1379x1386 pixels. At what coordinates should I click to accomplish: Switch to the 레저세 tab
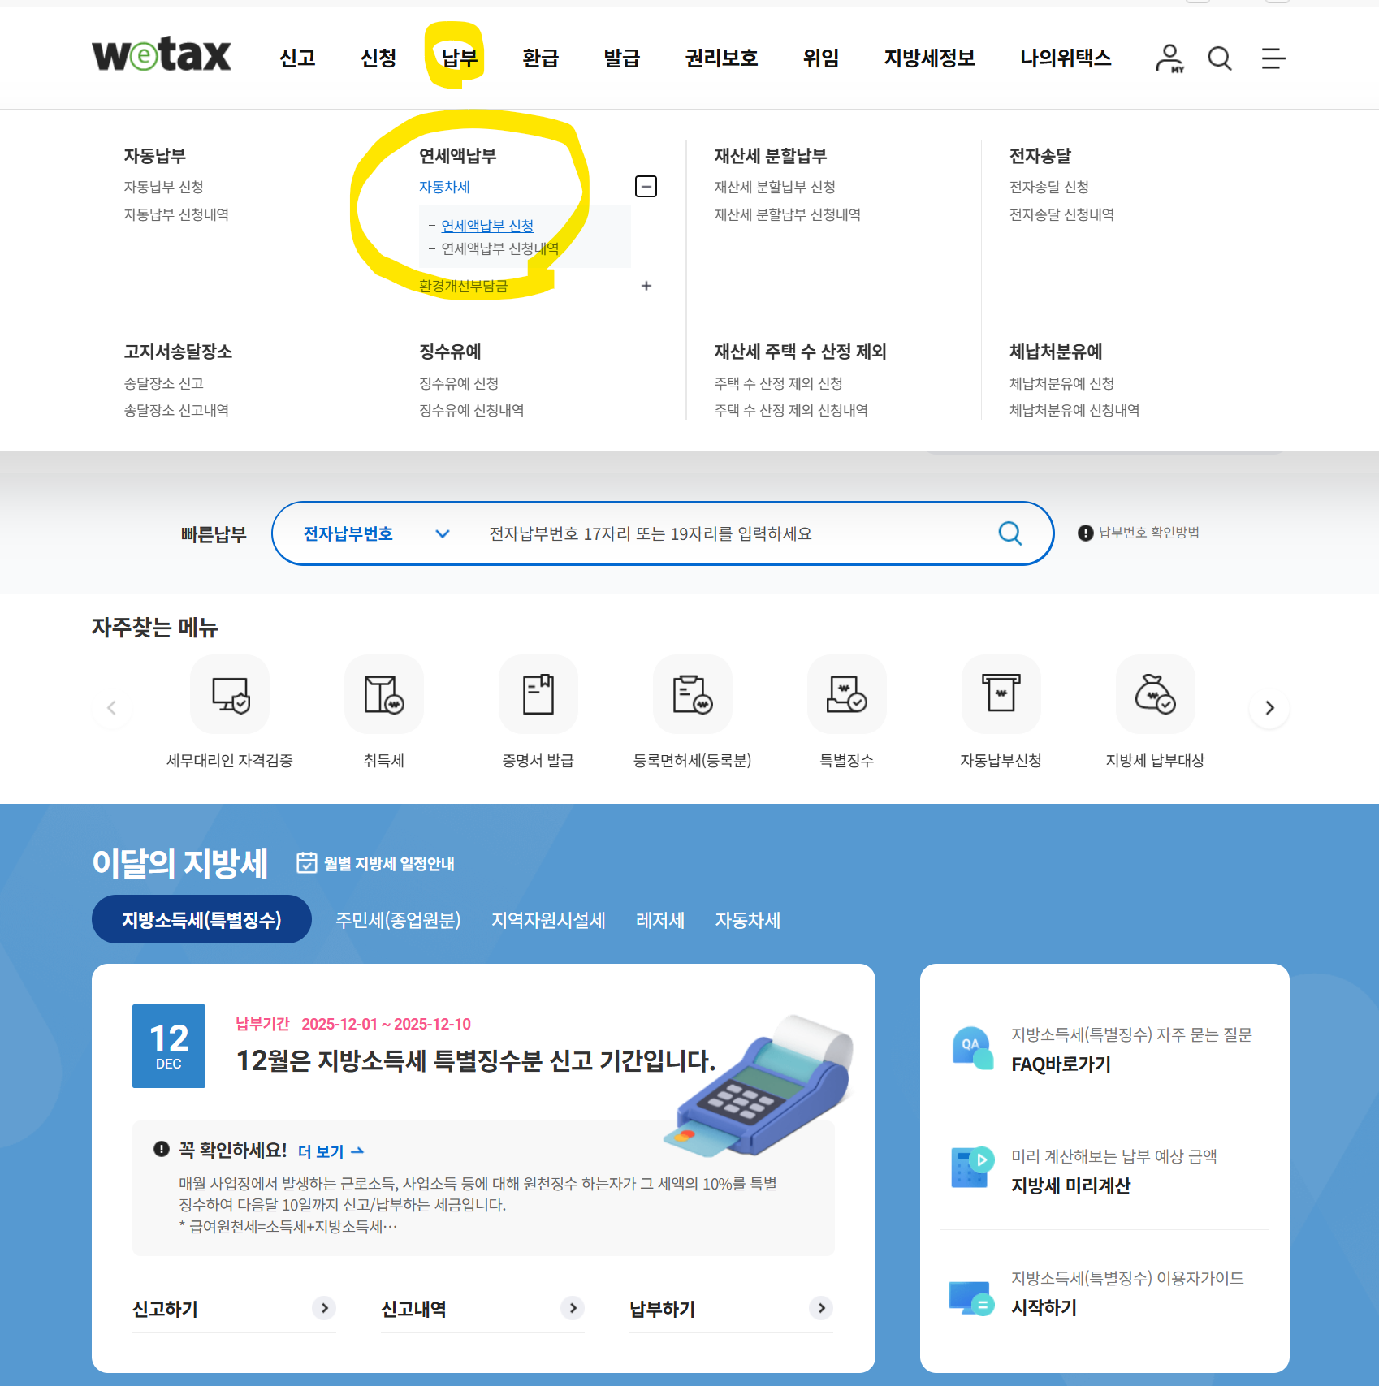click(x=659, y=920)
